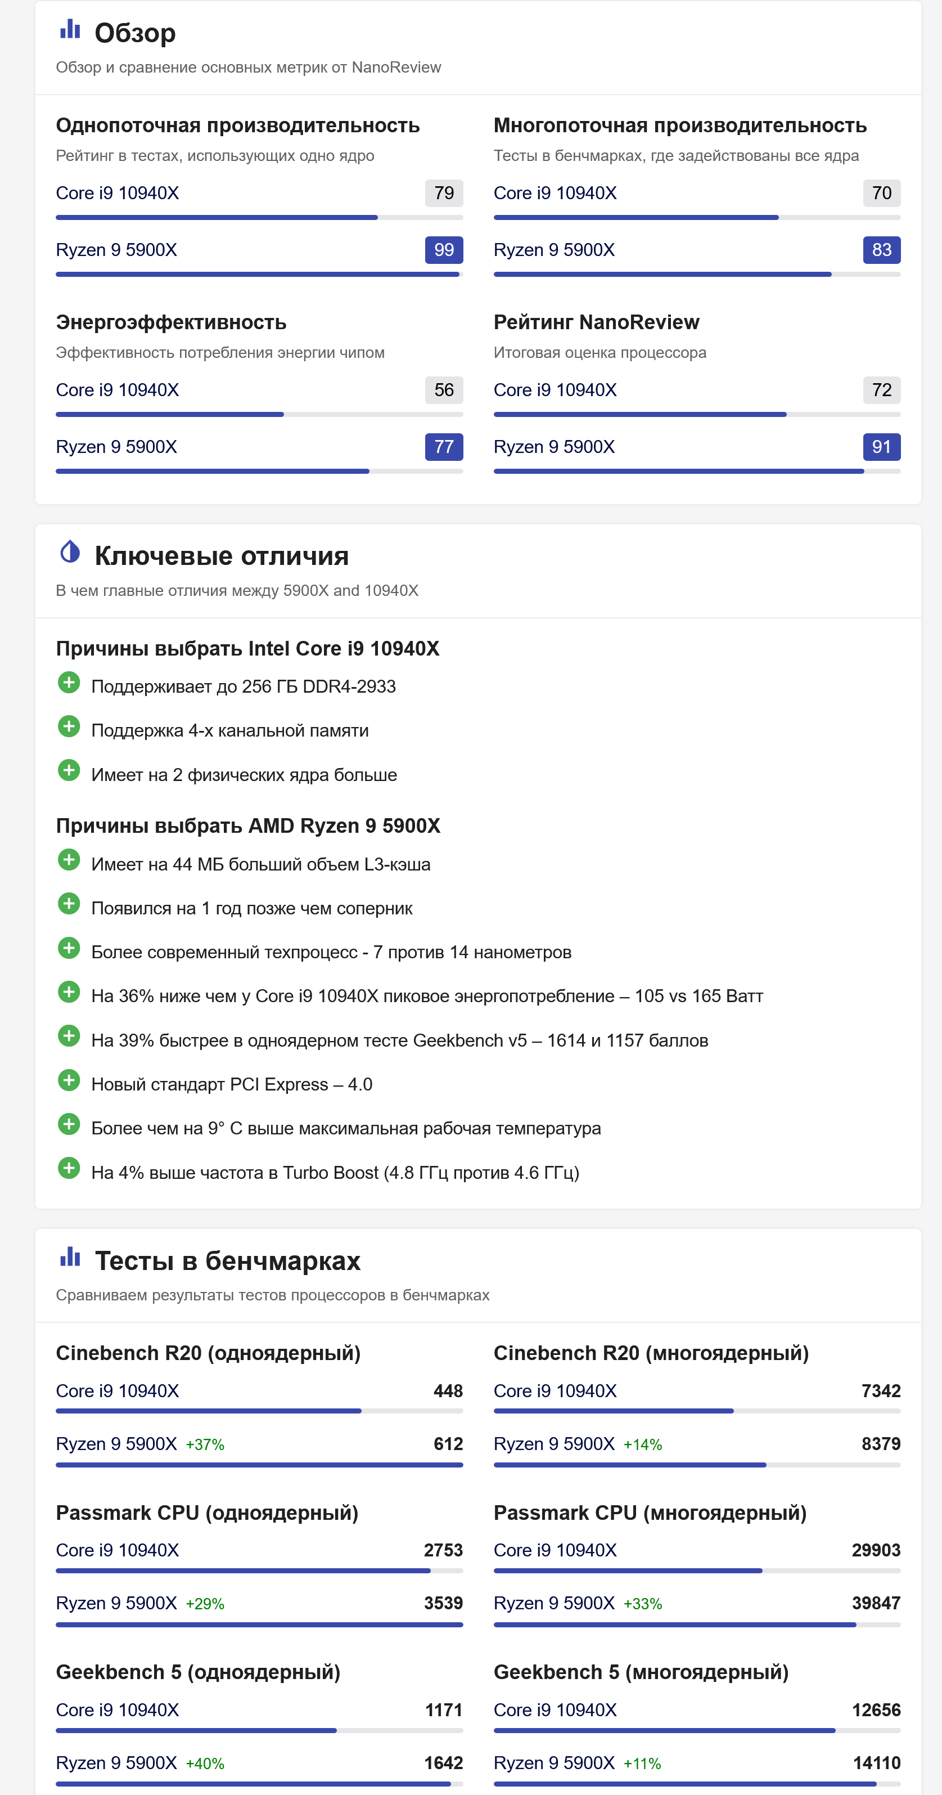This screenshot has height=1795, width=942.
Task: Click the bar chart icon beside Тесты в бенчмарках
Action: pyautogui.click(x=70, y=1256)
